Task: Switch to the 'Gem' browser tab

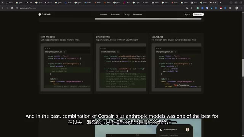Action: 88,3
